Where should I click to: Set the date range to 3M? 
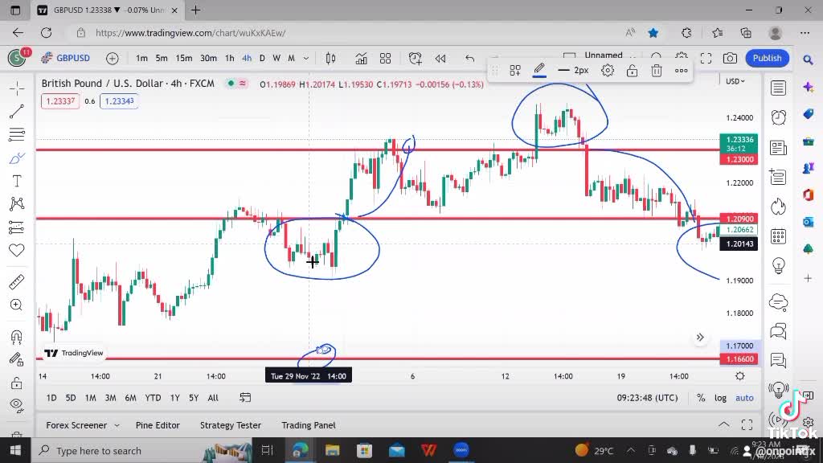pyautogui.click(x=110, y=398)
